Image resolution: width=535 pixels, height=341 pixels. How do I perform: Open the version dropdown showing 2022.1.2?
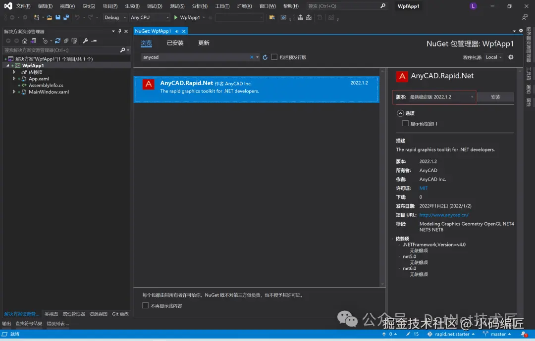(x=441, y=97)
